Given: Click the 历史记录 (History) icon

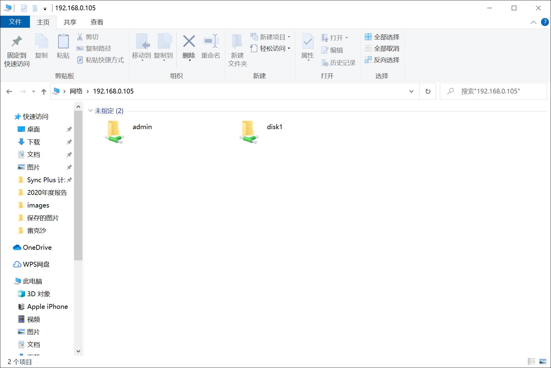Looking at the screenshot, I should pyautogui.click(x=339, y=62).
